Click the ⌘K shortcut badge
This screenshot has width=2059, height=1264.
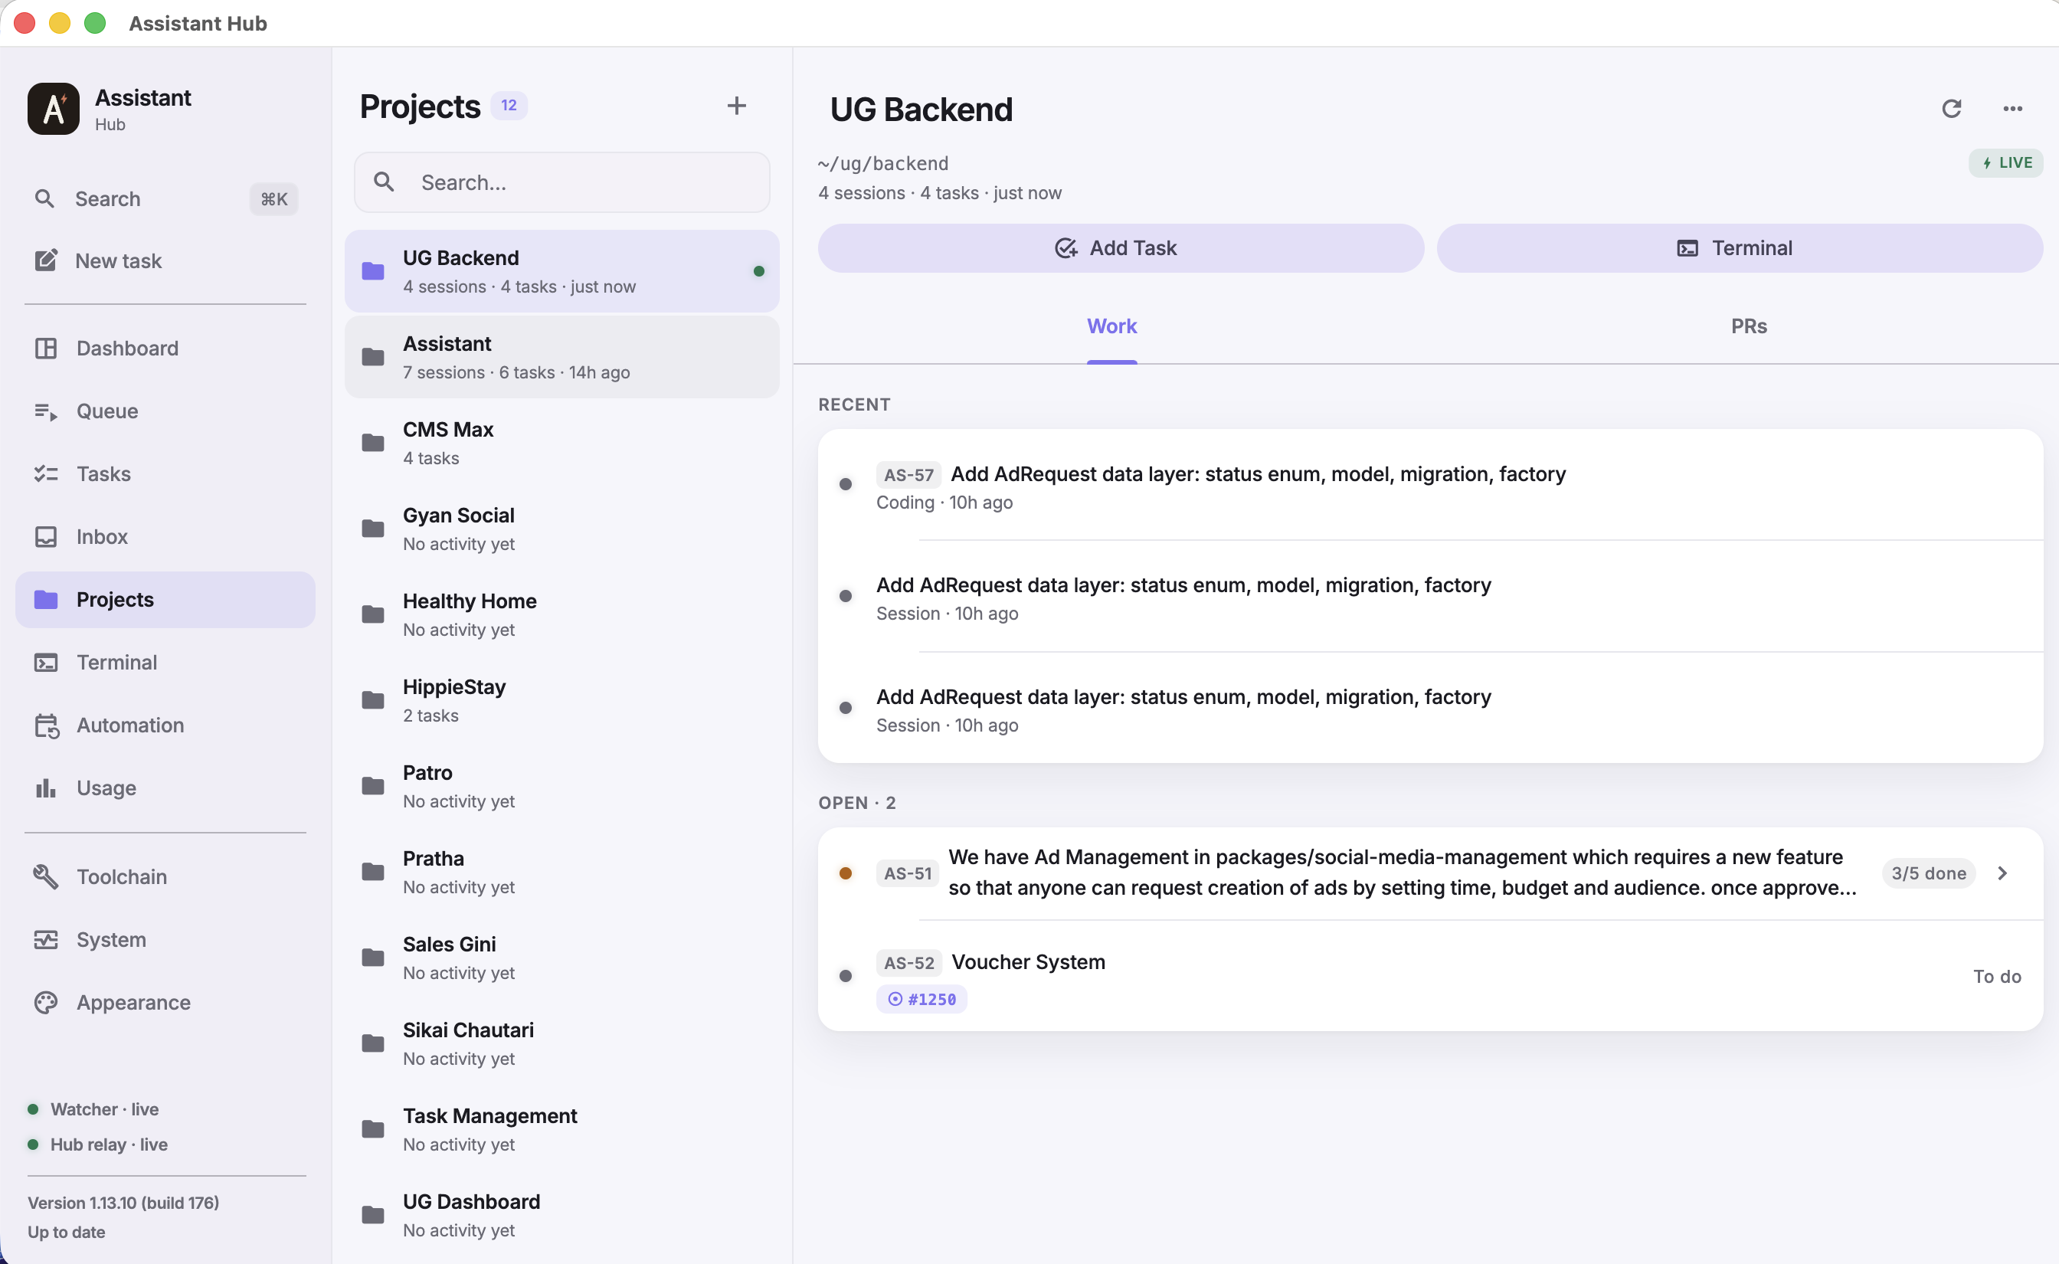click(x=274, y=199)
